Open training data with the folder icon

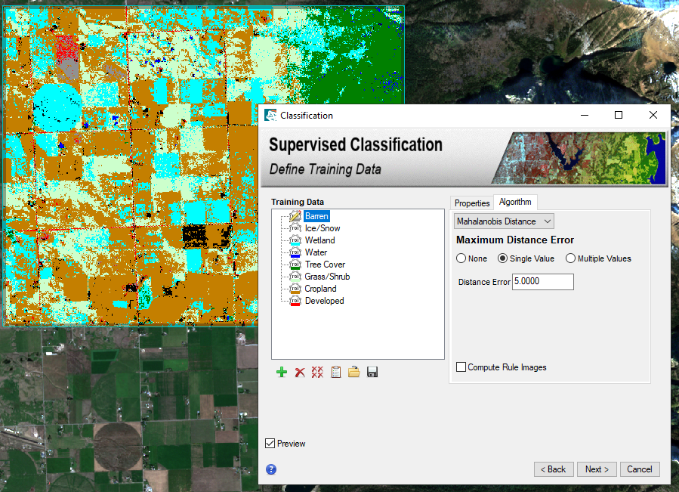[353, 372]
